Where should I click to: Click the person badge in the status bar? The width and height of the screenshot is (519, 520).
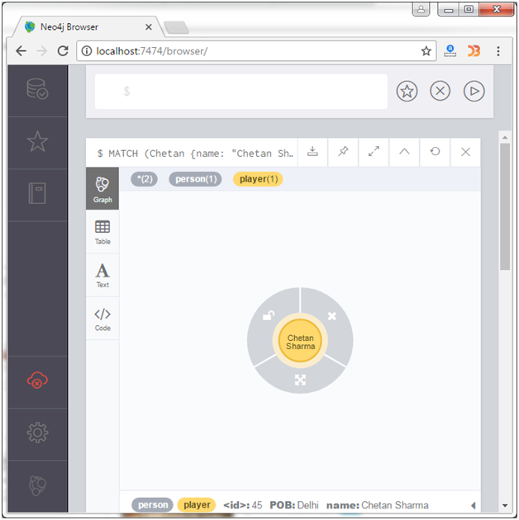pos(152,505)
